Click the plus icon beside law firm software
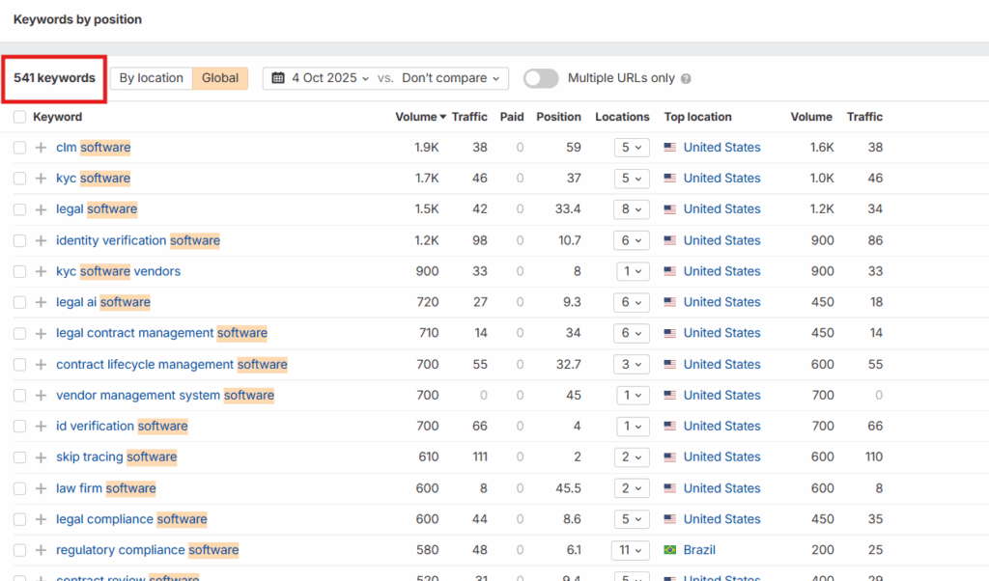Image resolution: width=989 pixels, height=581 pixels. [x=41, y=488]
